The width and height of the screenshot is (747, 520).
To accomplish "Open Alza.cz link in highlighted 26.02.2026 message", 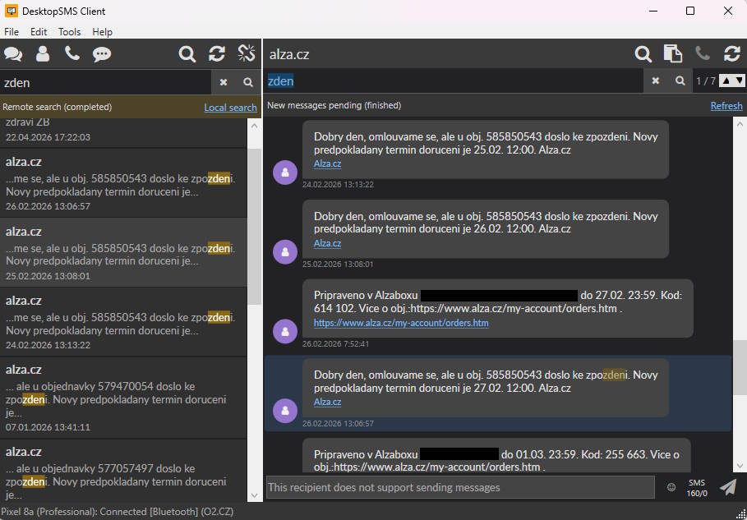I will coord(327,402).
